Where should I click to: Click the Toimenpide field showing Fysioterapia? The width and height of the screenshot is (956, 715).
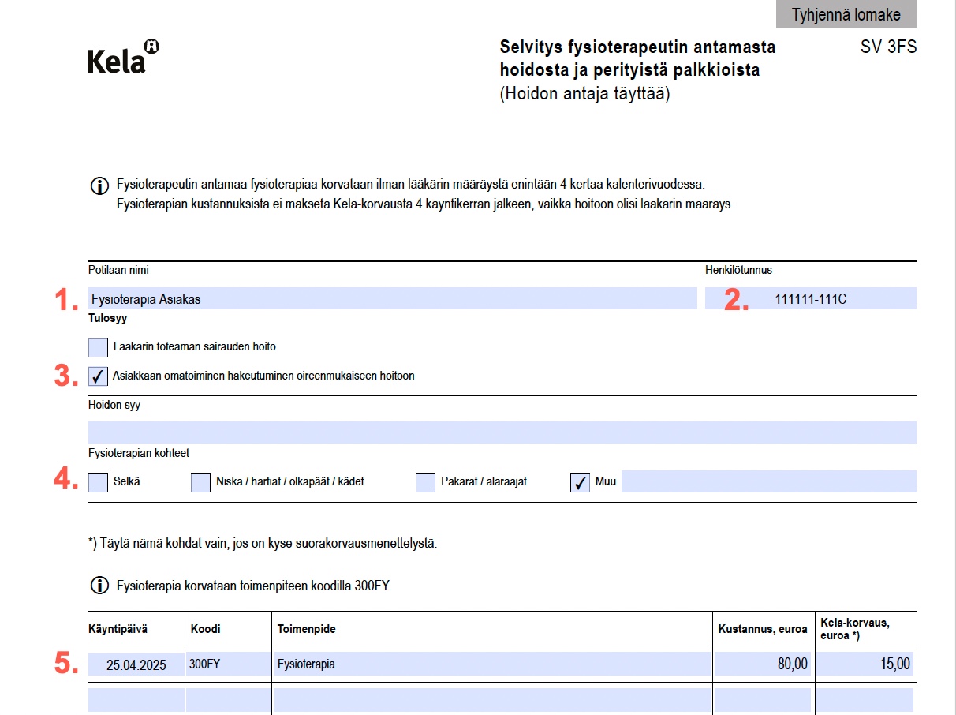(491, 664)
